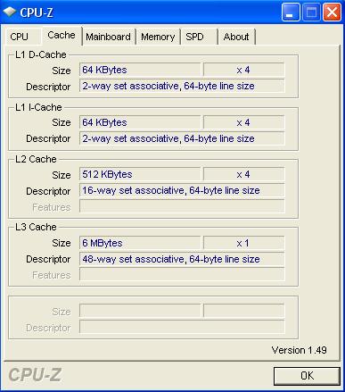This screenshot has height=392, width=345.
Task: Click L3 Cache size 6 MBytes
Action: click(140, 243)
